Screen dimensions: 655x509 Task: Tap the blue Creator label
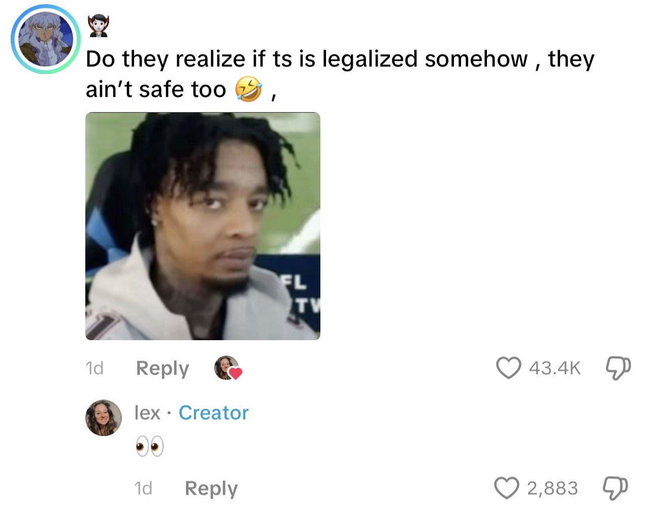click(213, 413)
